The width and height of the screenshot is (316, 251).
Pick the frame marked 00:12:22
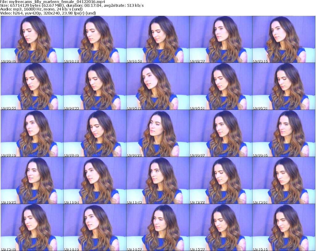point(221,181)
